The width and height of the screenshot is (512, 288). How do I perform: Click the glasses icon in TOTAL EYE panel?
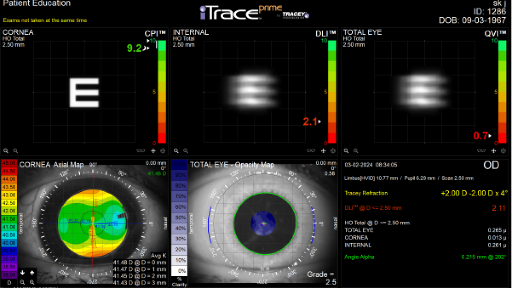point(481,151)
